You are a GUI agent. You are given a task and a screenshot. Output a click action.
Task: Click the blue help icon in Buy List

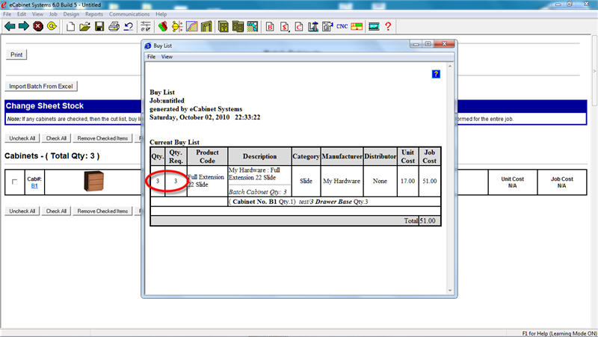pos(436,74)
